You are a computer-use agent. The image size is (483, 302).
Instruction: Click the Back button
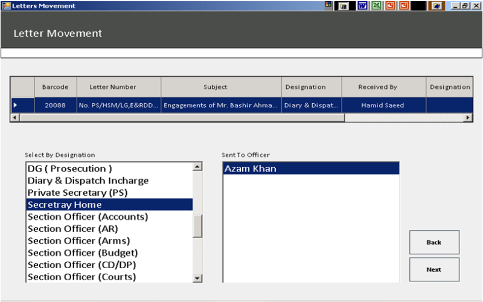pos(434,242)
